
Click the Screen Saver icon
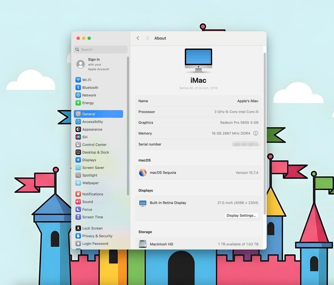[x=78, y=167]
